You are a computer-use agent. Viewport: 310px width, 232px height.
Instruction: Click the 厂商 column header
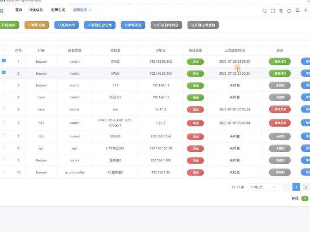(41, 51)
